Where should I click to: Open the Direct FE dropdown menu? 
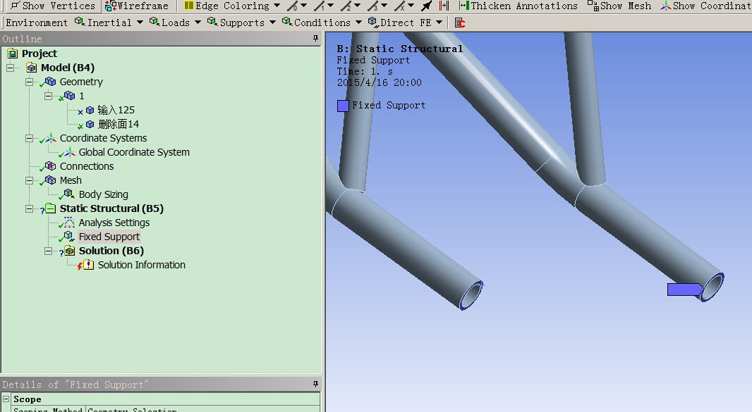point(405,23)
